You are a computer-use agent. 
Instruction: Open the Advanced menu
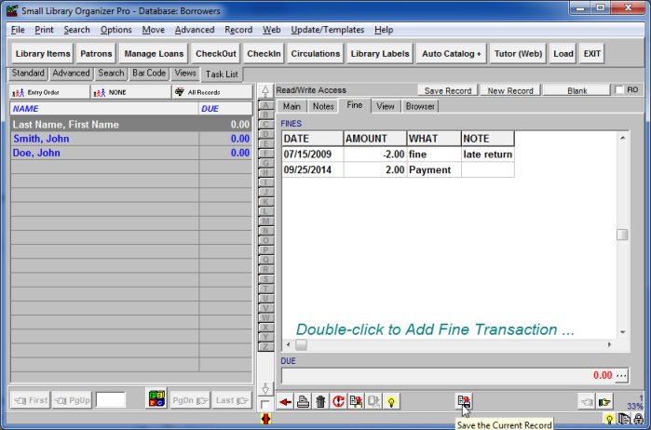[195, 30]
